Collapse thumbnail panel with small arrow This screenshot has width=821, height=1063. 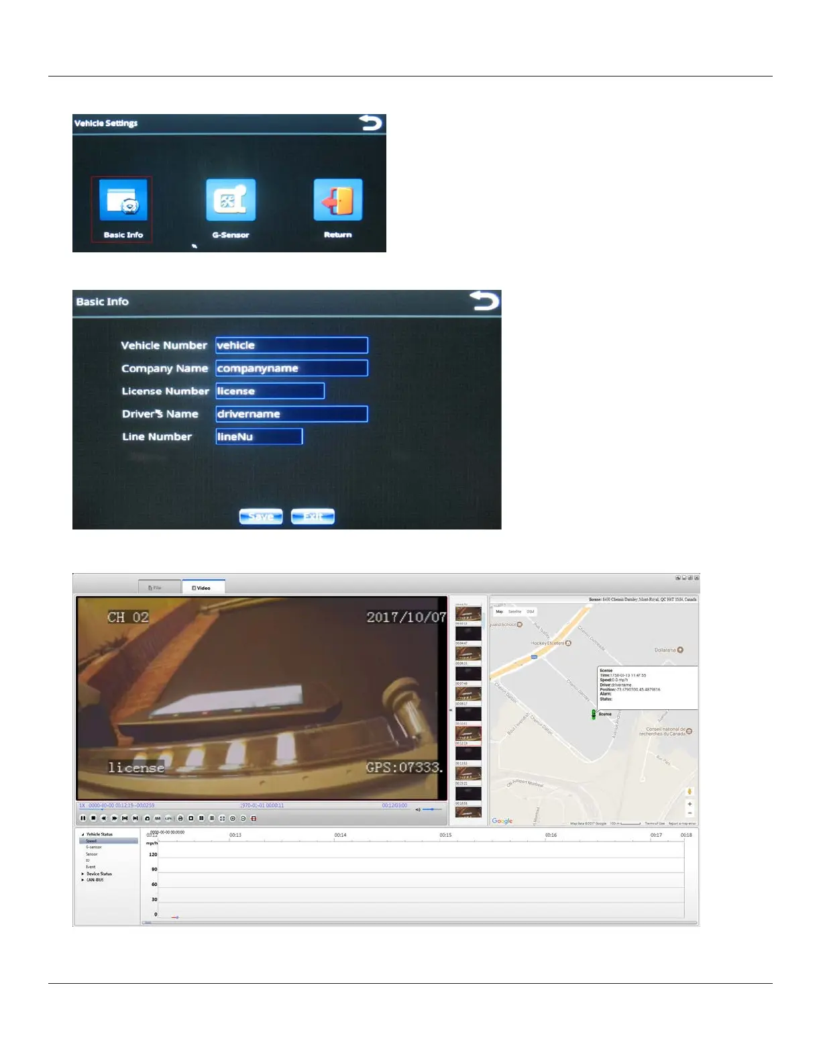[451, 710]
